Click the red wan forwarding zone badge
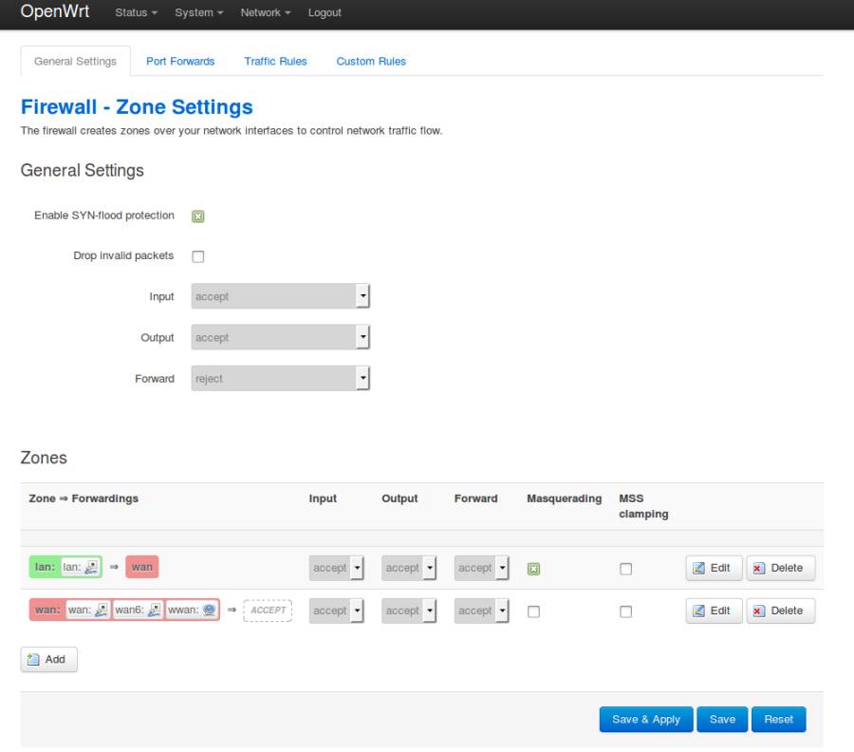854x752 pixels. tap(141, 568)
